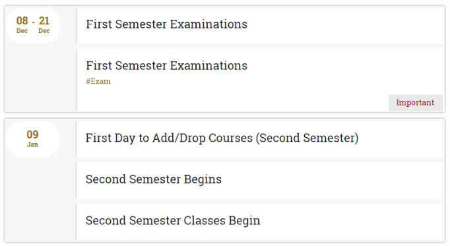
Task: Select the 08 - 21 Dec date badge
Action: coord(33,25)
